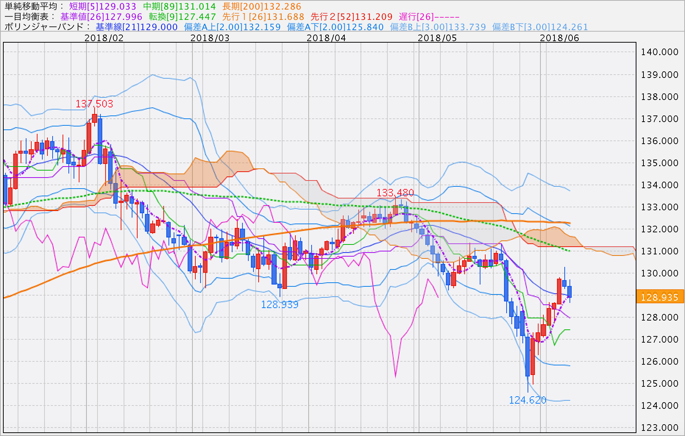Click the short-term moving average value 短期[5]129.033
This screenshot has height=436, width=685.
tap(103, 6)
